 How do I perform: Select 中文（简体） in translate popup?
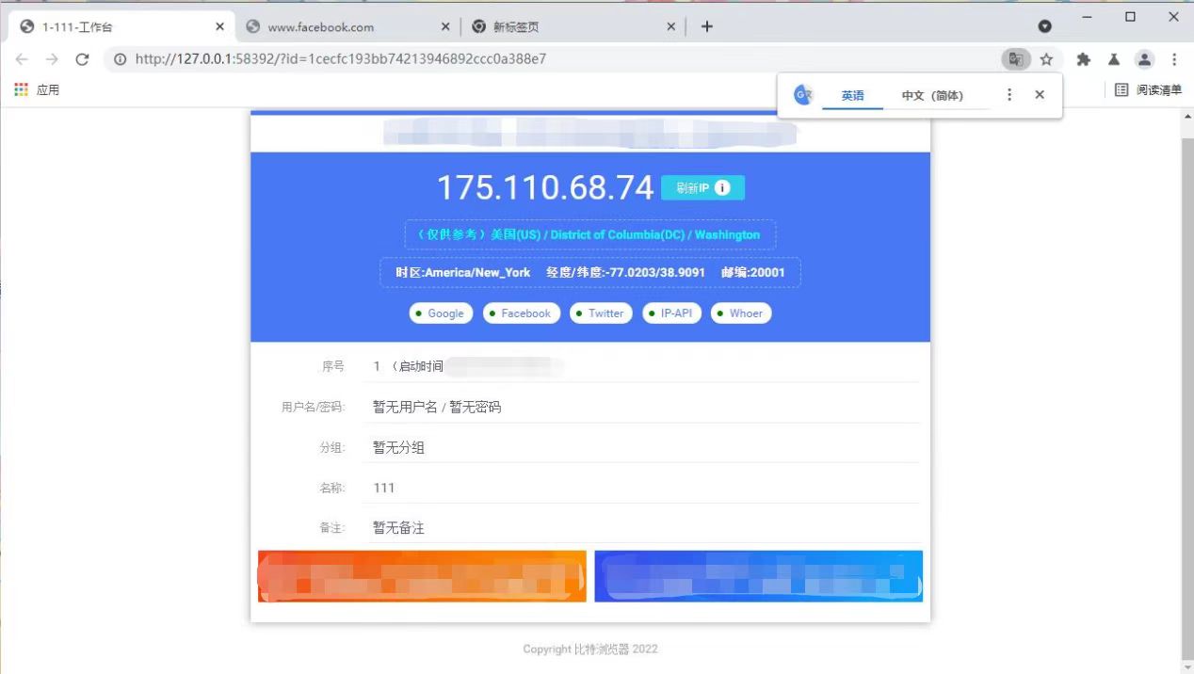click(932, 96)
